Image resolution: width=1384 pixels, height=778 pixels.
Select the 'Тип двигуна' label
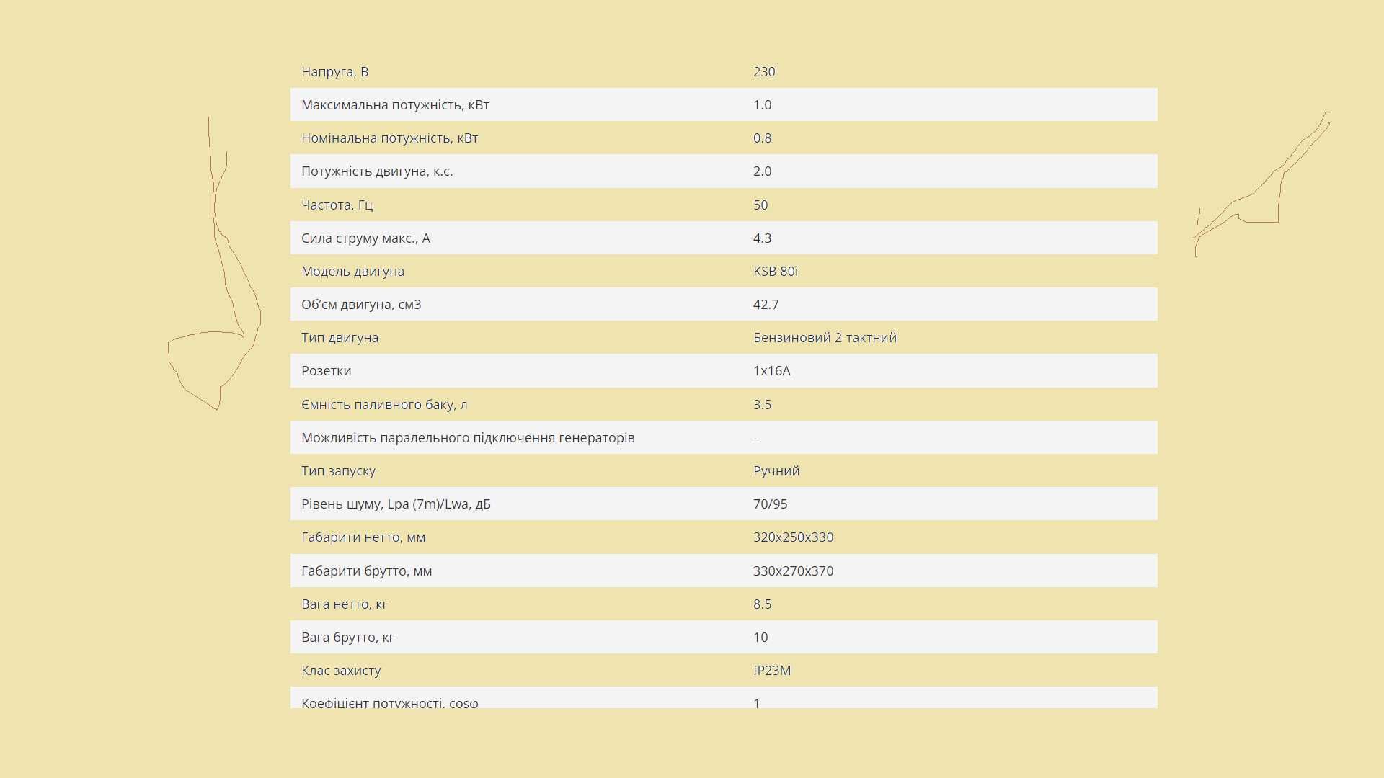340,338
